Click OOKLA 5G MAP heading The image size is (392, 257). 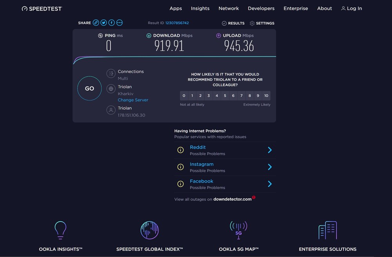(238, 249)
